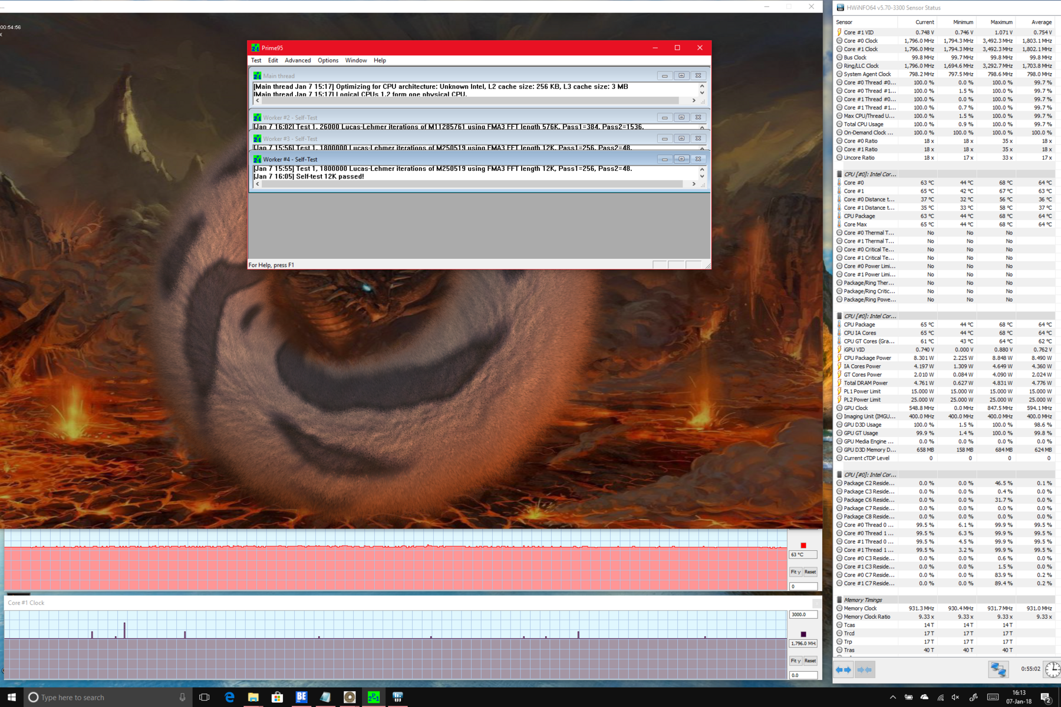Screen dimensions: 1061x707
Task: Switch to HWiNFO via its taskbar icon
Action: coord(398,697)
